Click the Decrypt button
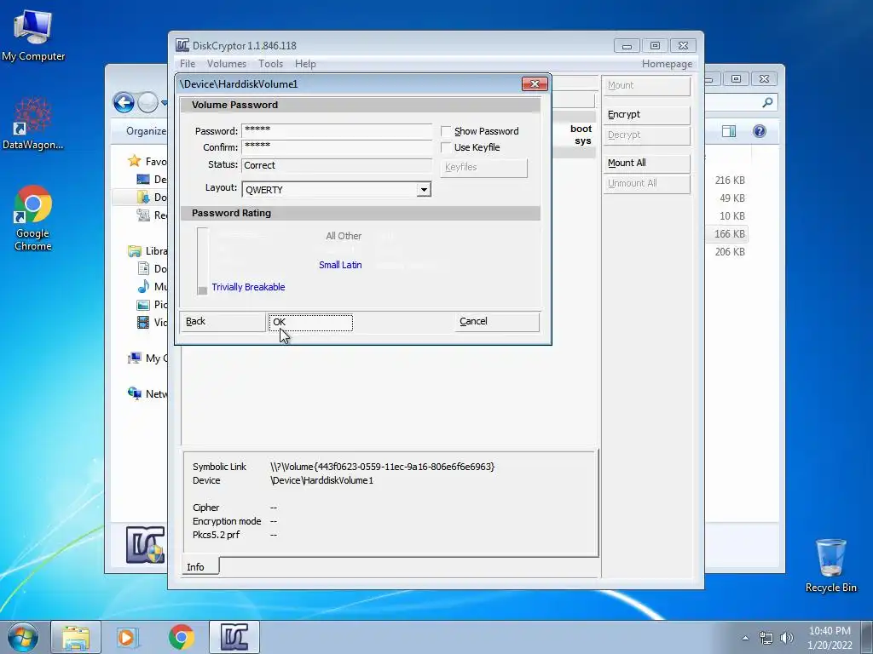The width and height of the screenshot is (873, 654). [x=646, y=135]
